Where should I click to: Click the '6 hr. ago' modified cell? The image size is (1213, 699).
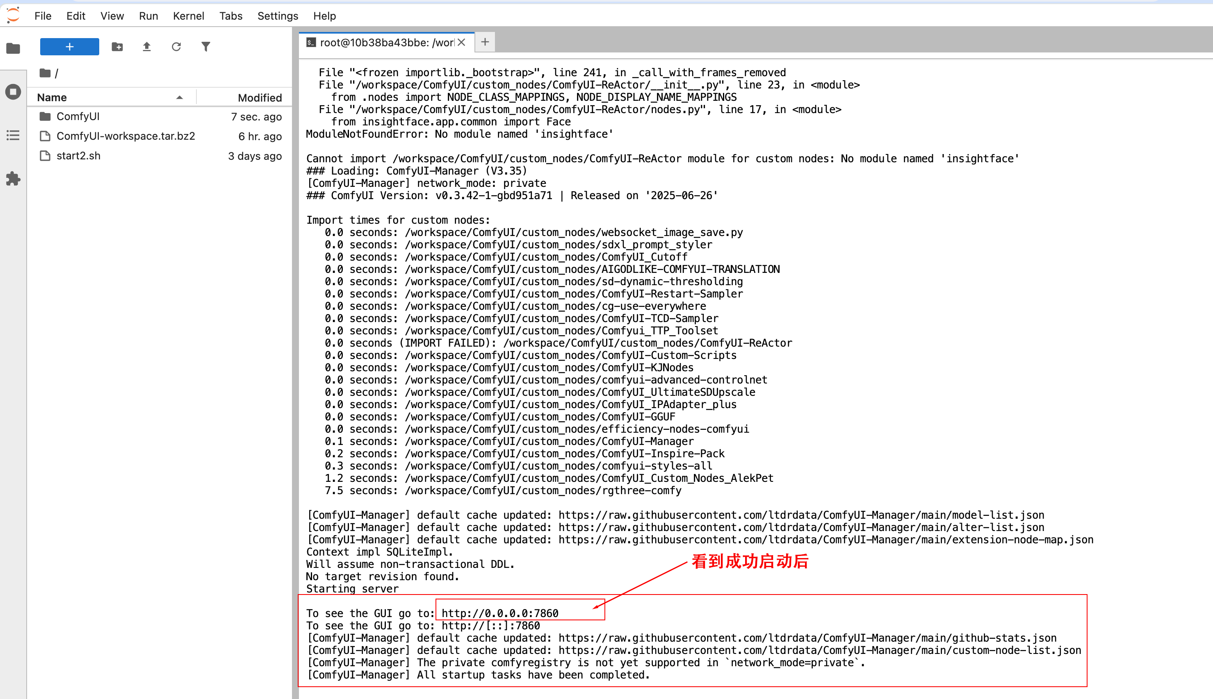(260, 136)
